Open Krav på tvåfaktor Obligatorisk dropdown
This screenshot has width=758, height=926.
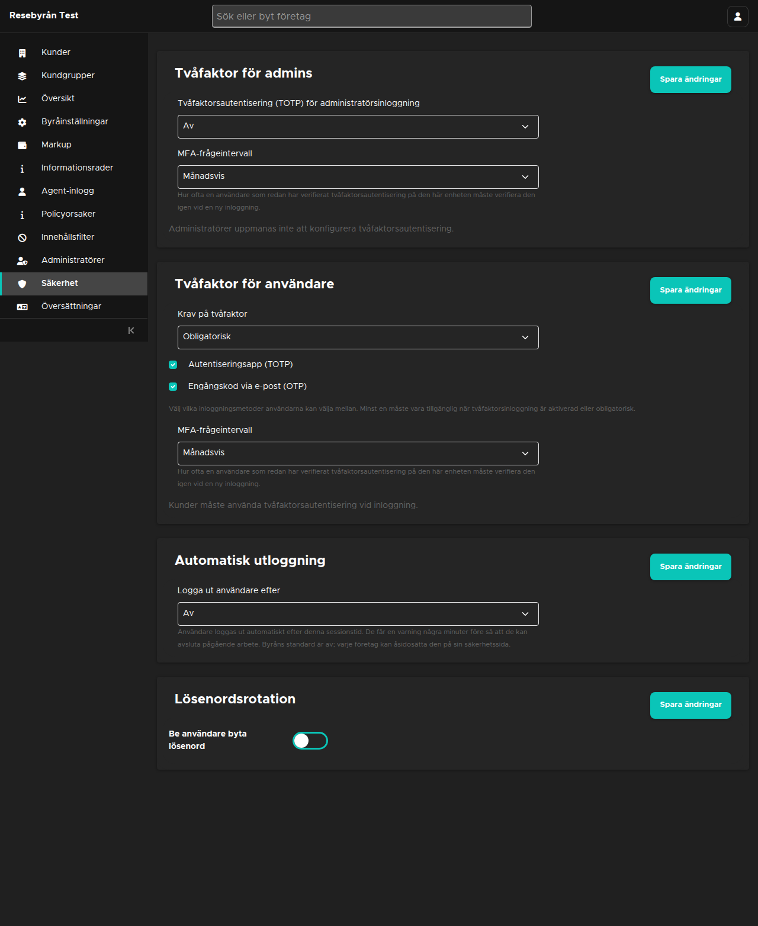point(358,337)
